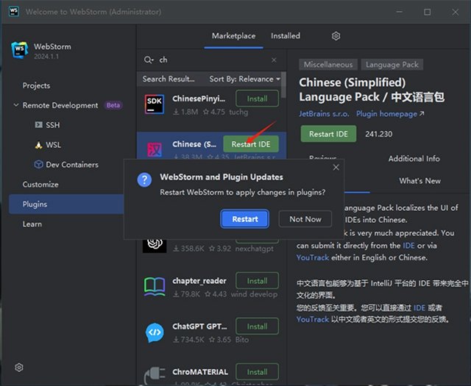
Task: Open the JetBrains s.r.o. vendor link
Action: [x=324, y=114]
